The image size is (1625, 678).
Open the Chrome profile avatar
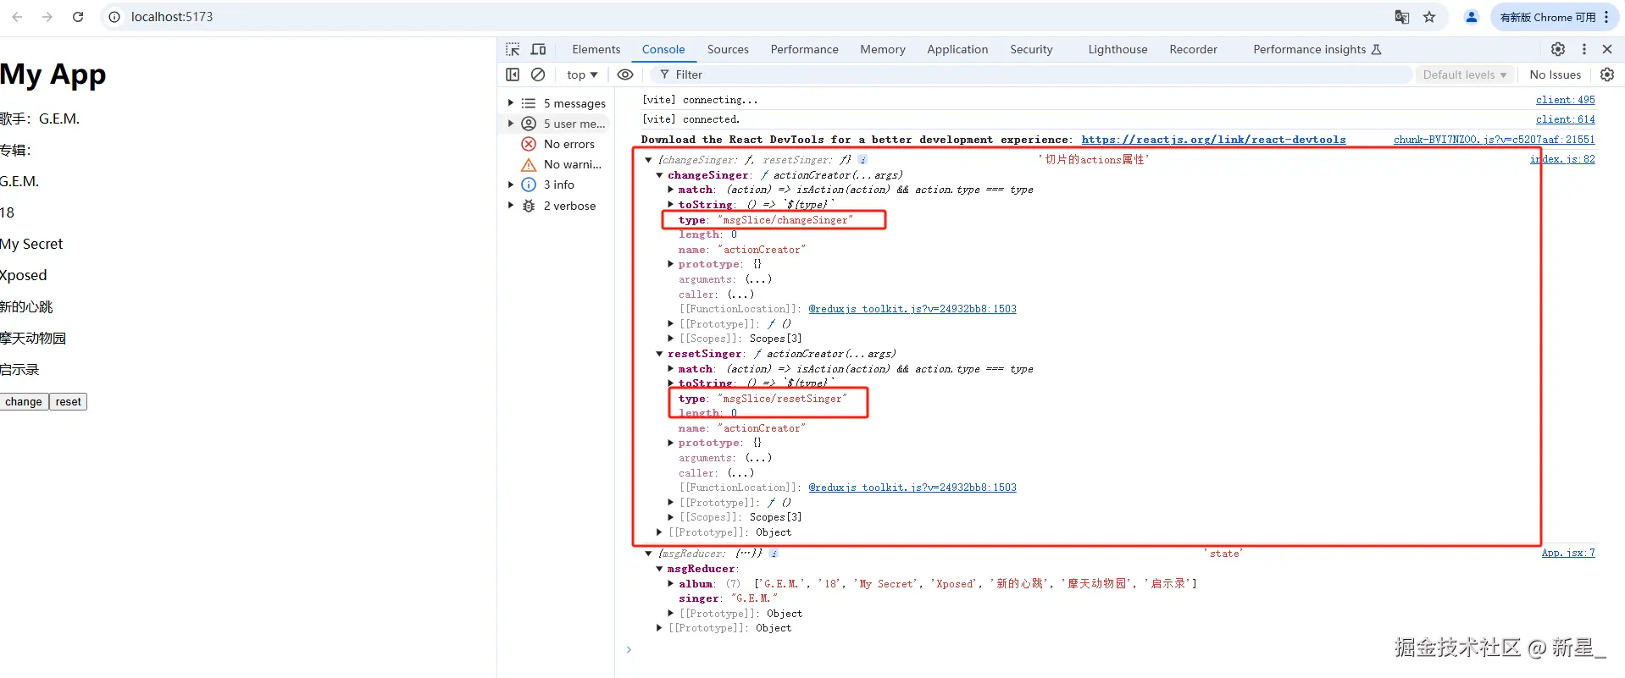[x=1472, y=17]
